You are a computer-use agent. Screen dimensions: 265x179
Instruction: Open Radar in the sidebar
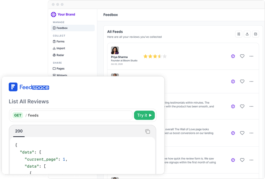[58, 55]
